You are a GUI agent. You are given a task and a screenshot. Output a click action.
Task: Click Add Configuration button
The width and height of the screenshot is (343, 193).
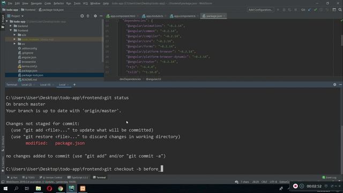[260, 10]
